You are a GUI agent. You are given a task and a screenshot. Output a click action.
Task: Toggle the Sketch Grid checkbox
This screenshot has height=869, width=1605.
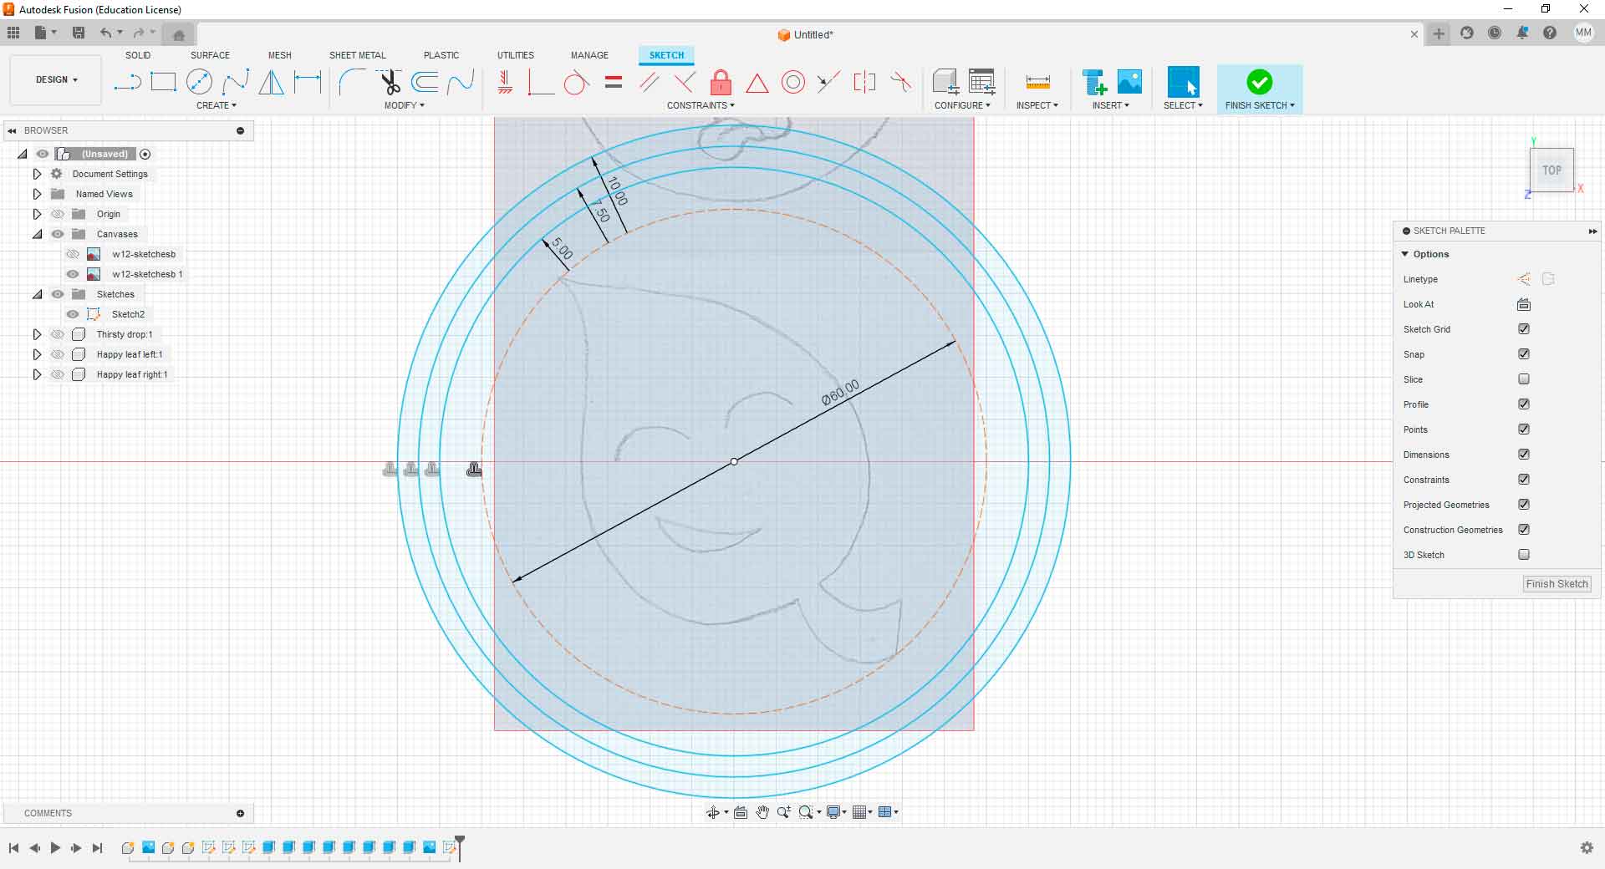pos(1524,329)
